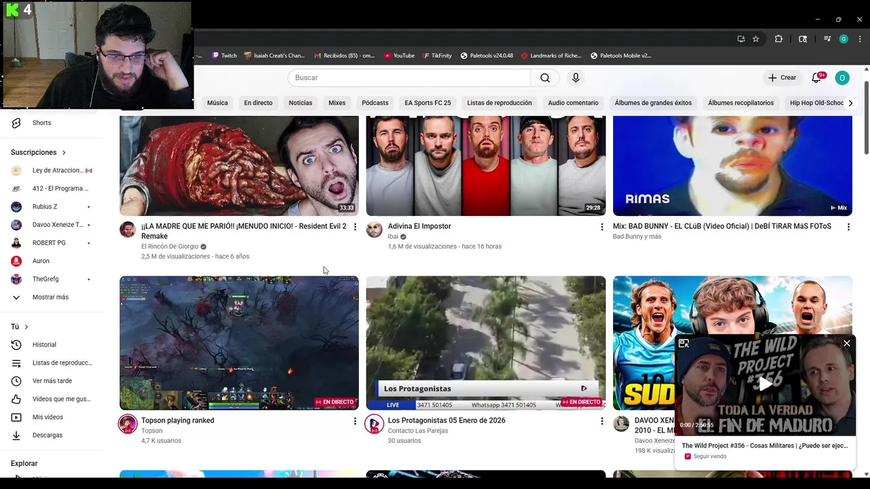Open Los Protagonistas live stream thumbnail

tap(486, 343)
